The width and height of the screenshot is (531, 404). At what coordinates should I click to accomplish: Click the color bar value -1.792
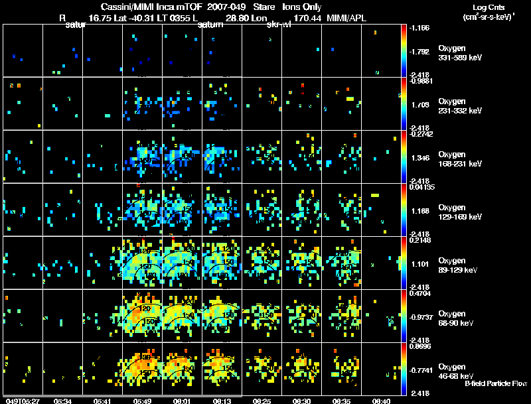[419, 52]
